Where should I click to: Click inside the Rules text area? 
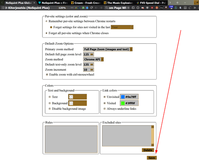coord(71,139)
